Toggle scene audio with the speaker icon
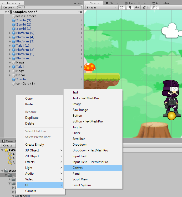182x197 pixels. 137,7
